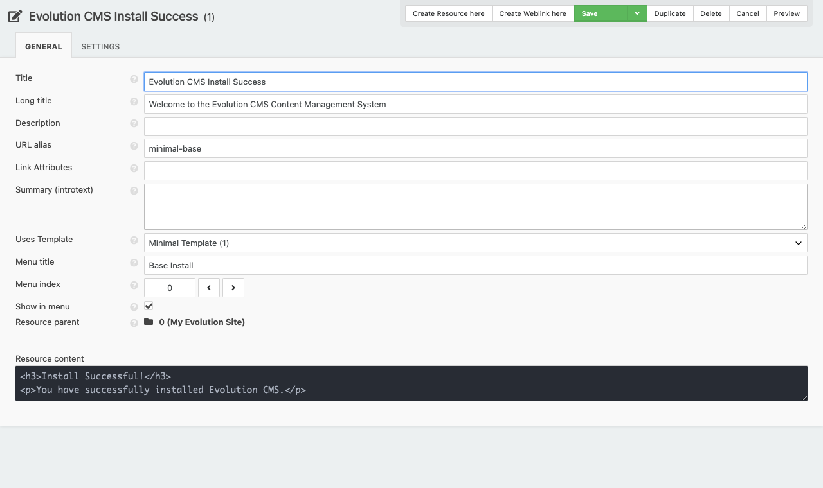Click the Preview button
The height and width of the screenshot is (488, 823).
(x=787, y=13)
